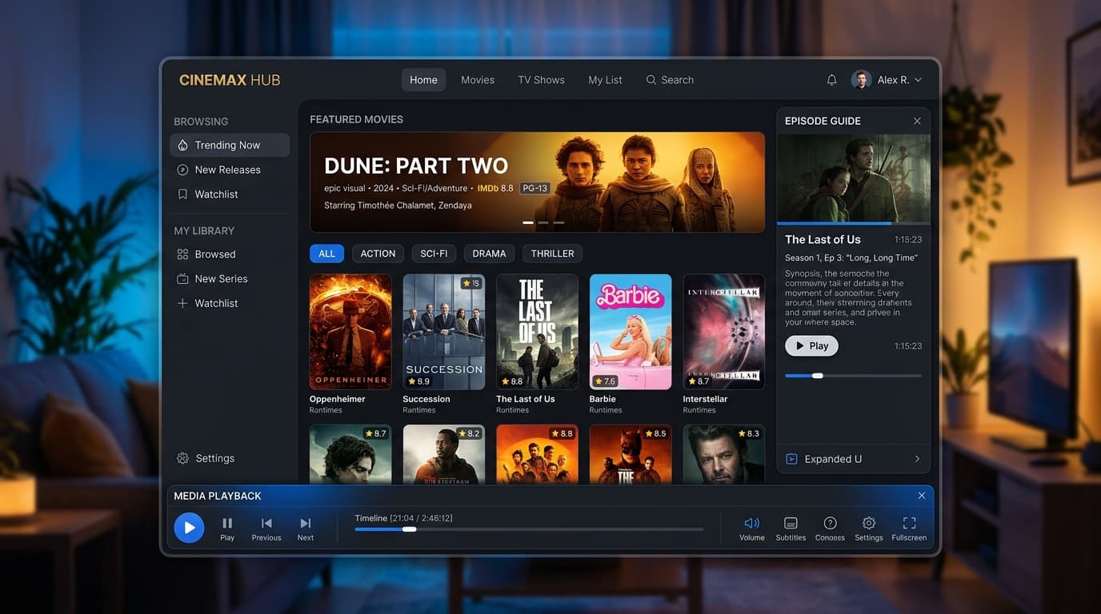Click the Trending Now flame icon
This screenshot has height=614, width=1101.
182,145
